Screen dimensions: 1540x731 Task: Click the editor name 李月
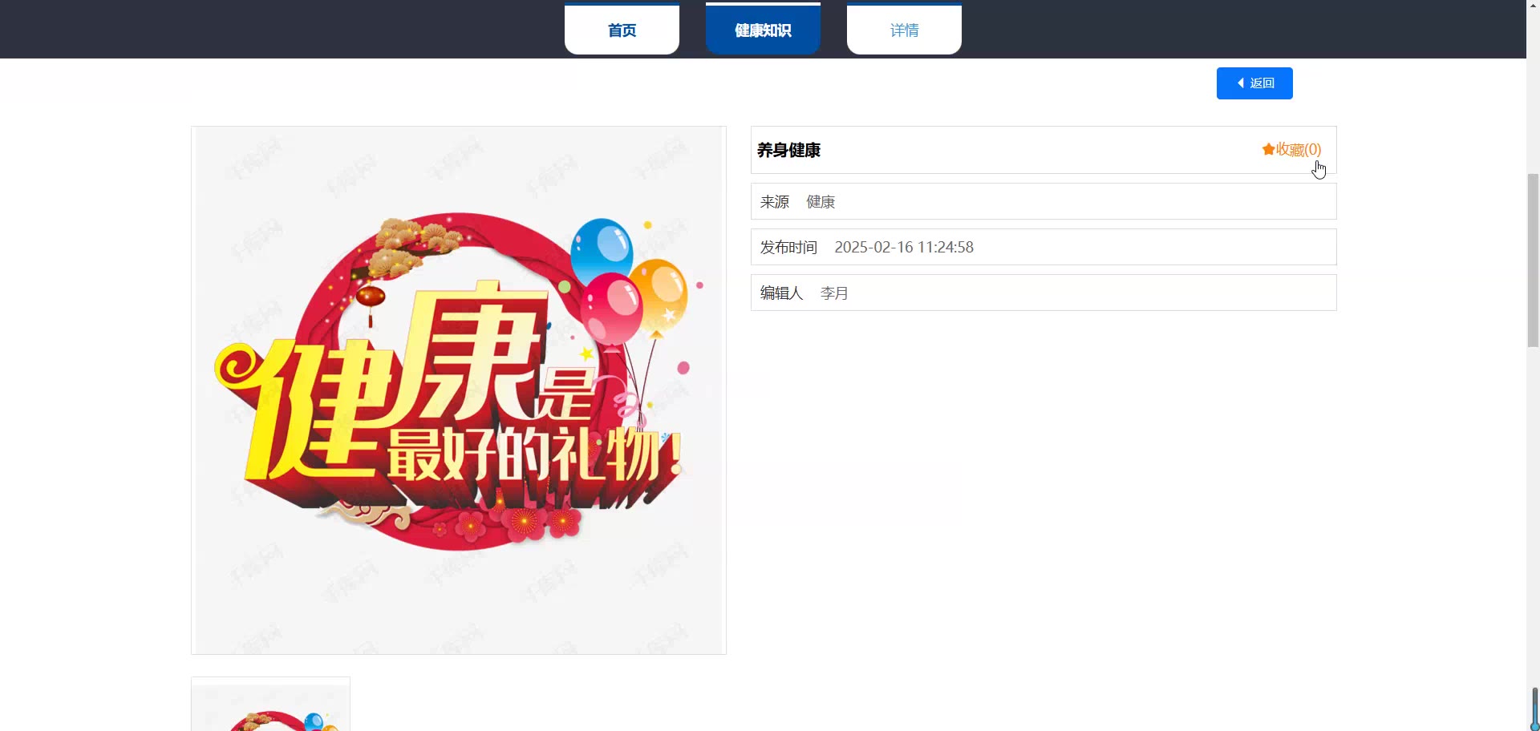tap(834, 293)
